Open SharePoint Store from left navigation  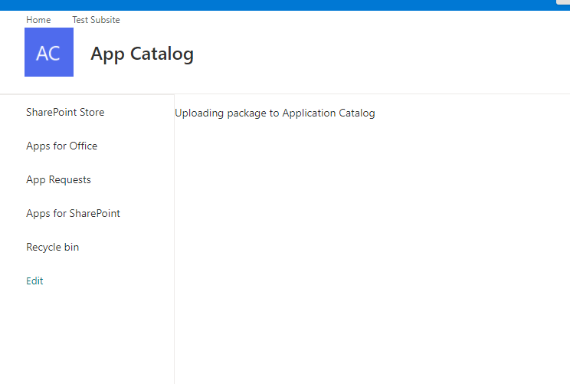pos(65,113)
